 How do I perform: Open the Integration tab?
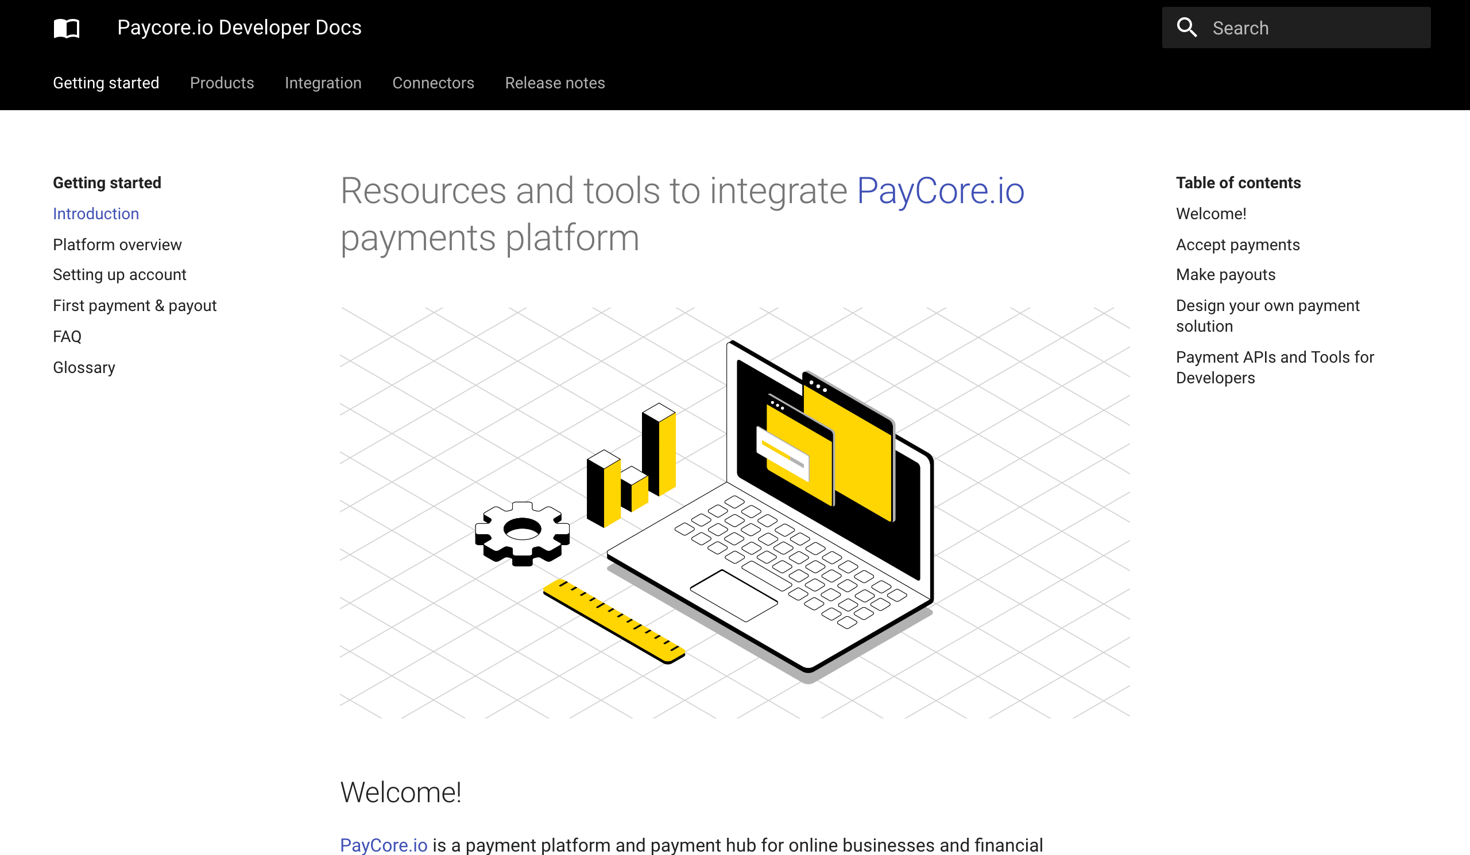(x=323, y=83)
